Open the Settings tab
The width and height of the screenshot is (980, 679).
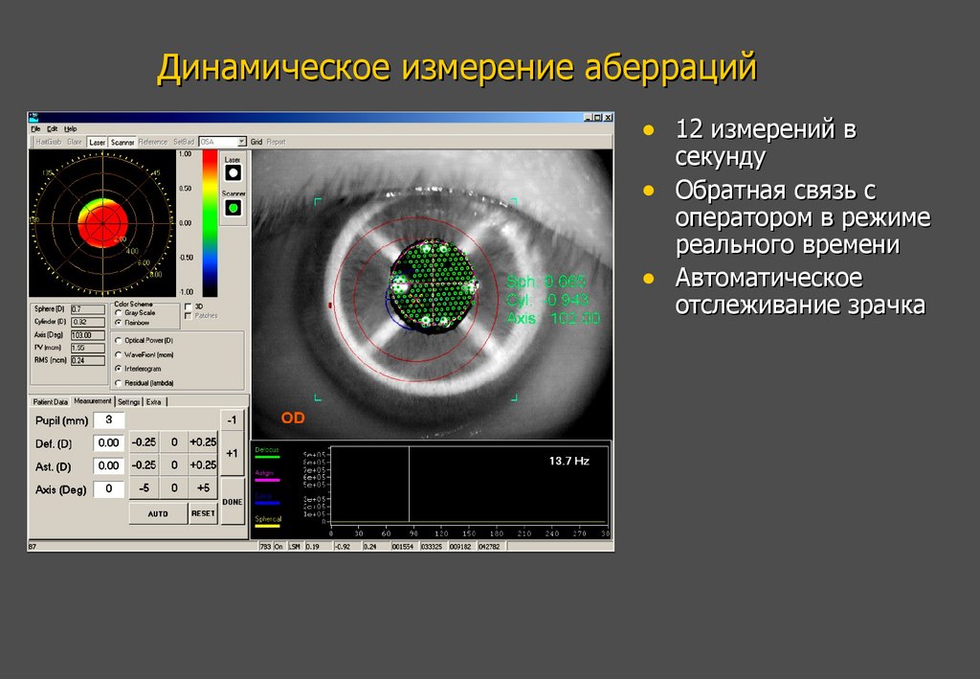(x=128, y=401)
